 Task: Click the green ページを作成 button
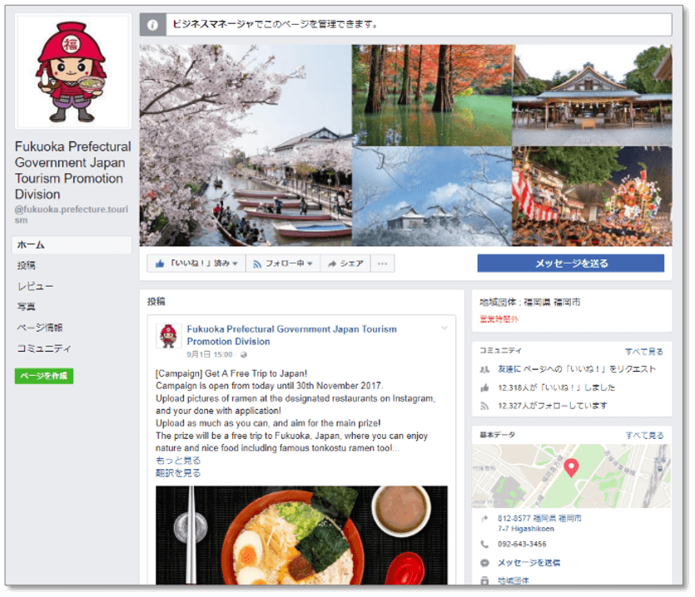pos(44,376)
